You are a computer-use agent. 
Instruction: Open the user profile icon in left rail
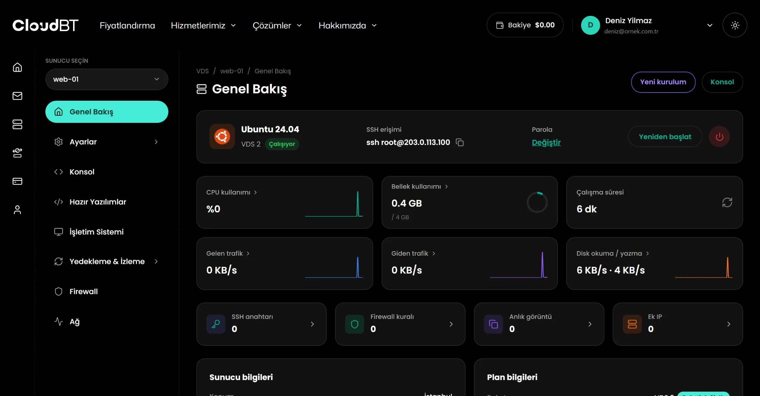tap(17, 210)
